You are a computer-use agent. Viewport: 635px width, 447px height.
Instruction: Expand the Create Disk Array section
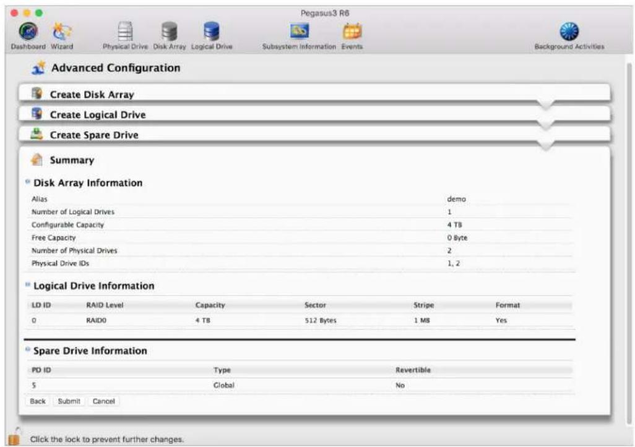point(314,94)
